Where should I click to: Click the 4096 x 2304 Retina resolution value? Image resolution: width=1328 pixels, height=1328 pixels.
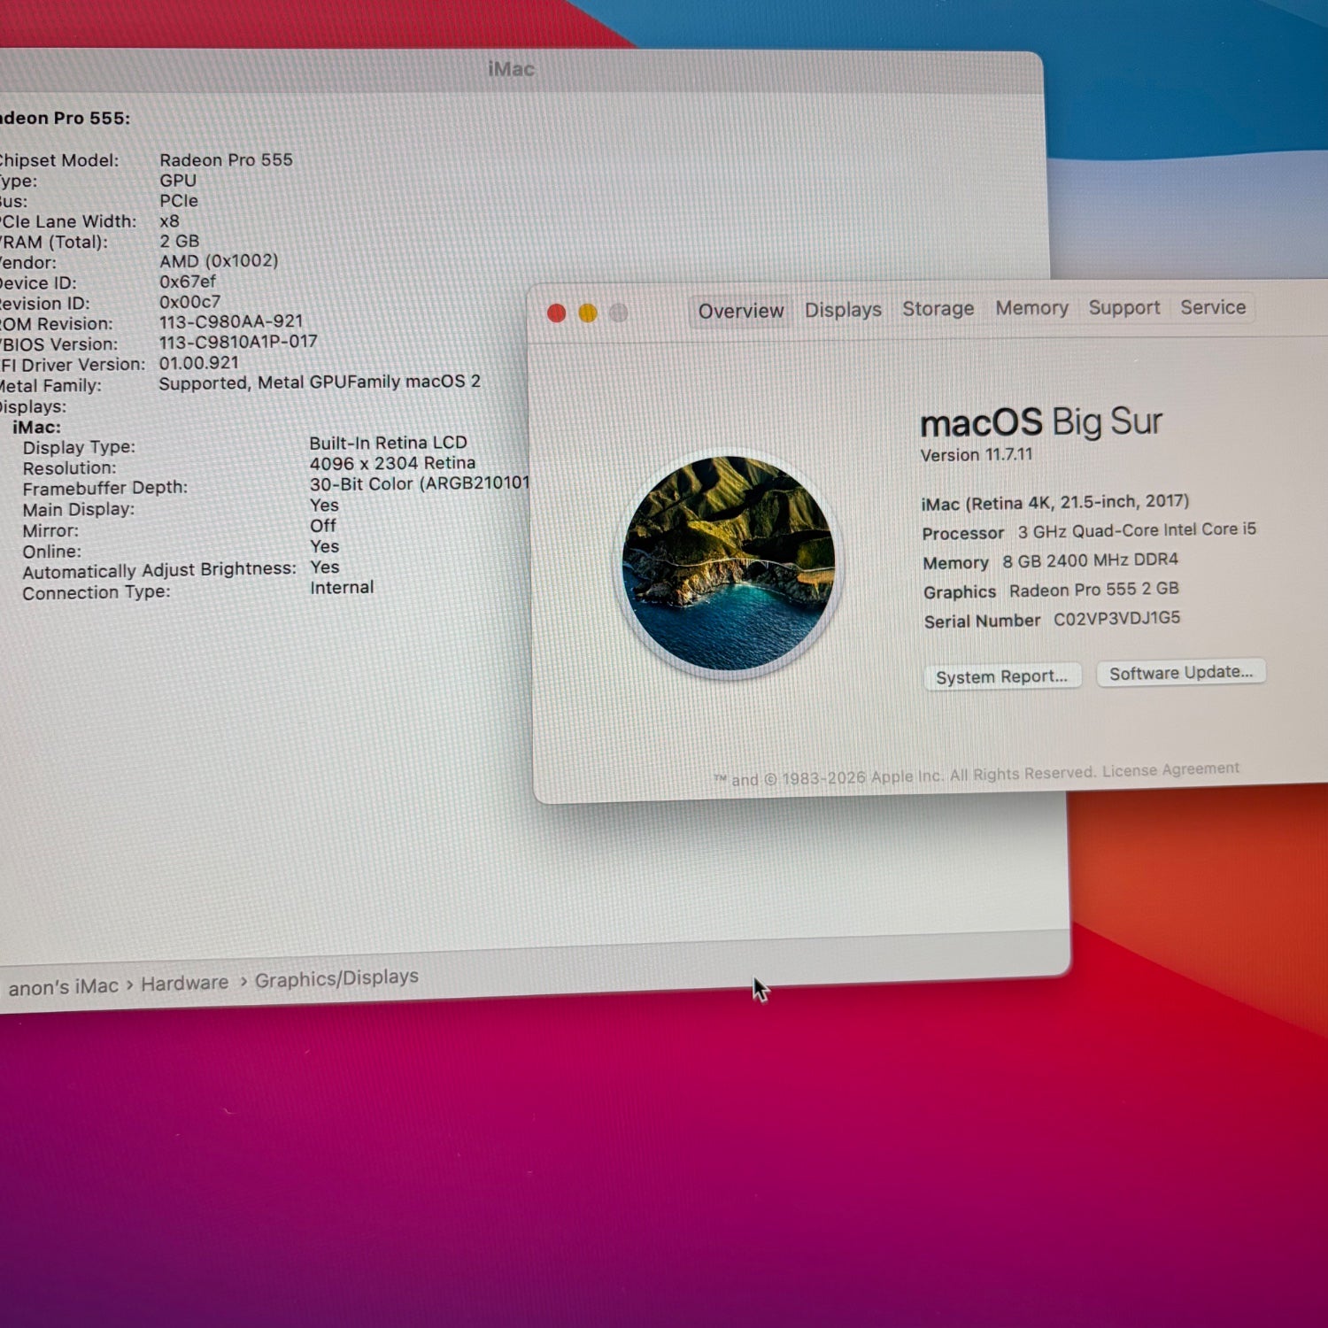tap(392, 463)
